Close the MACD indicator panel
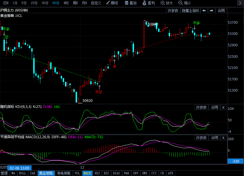 coord(223,138)
